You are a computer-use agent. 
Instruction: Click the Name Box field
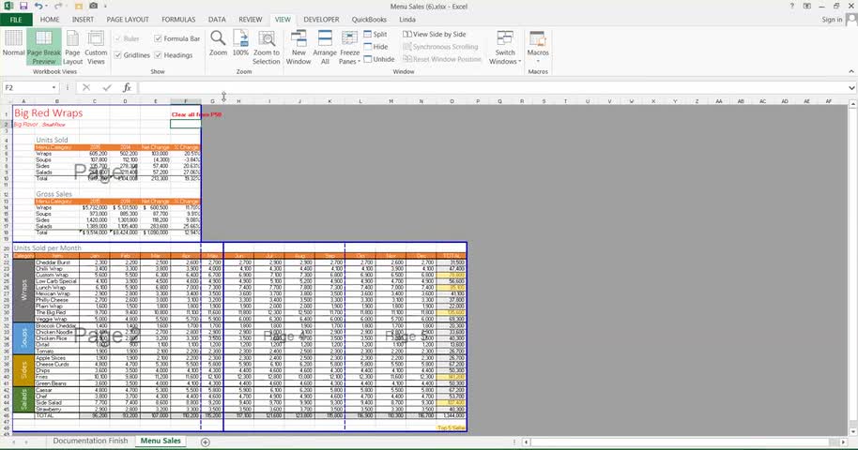(26, 87)
